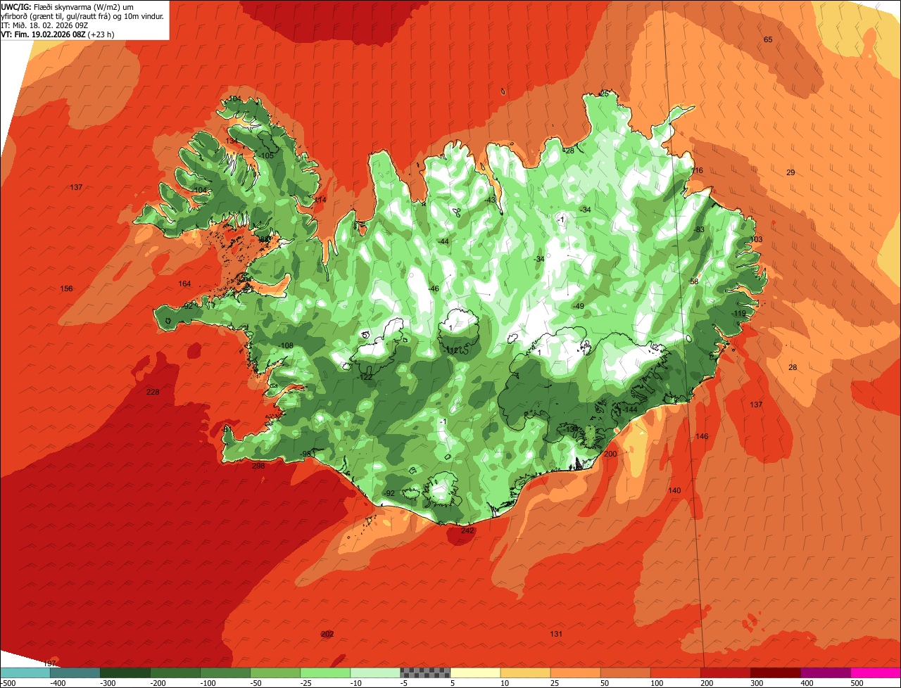Image resolution: width=901 pixels, height=688 pixels.
Task: Click the legend swatch between -400 and -300
Action: pyautogui.click(x=75, y=673)
